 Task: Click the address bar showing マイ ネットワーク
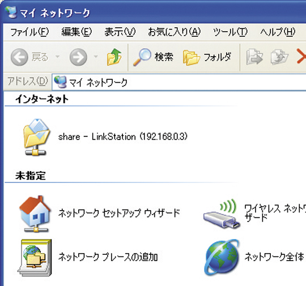(179, 82)
